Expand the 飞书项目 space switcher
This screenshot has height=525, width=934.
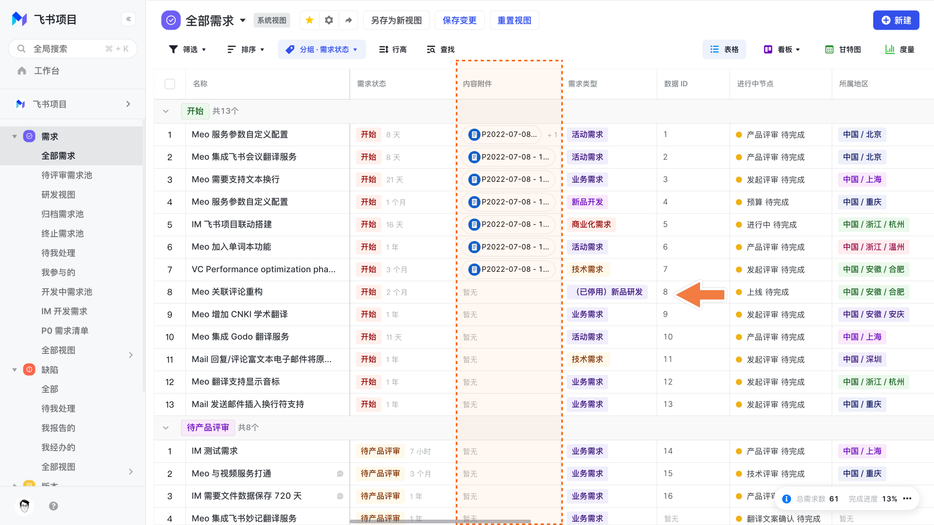tap(128, 104)
